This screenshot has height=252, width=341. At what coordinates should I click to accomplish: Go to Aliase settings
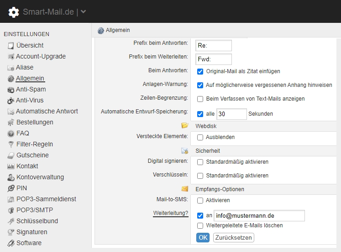[x=25, y=67]
